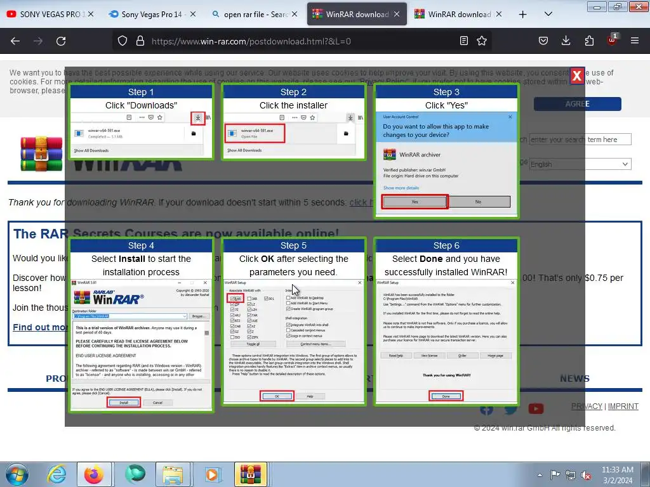Image resolution: width=650 pixels, height=487 pixels.
Task: Show hidden system tray icons arrow
Action: click(540, 475)
